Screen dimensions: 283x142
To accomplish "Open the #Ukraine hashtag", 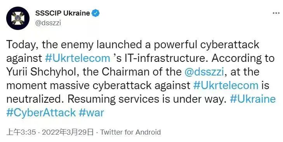I will 253,99.
